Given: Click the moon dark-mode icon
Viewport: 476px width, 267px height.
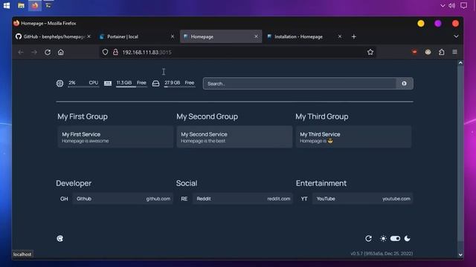Looking at the screenshot, I should 408,239.
